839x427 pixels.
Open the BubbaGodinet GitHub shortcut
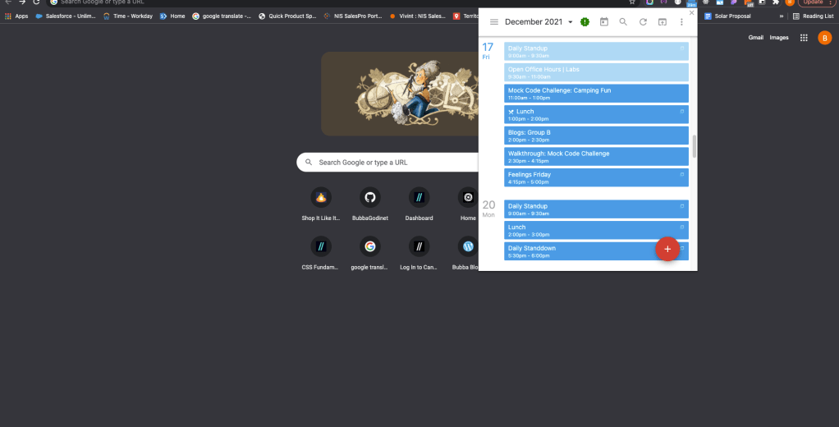tap(369, 198)
